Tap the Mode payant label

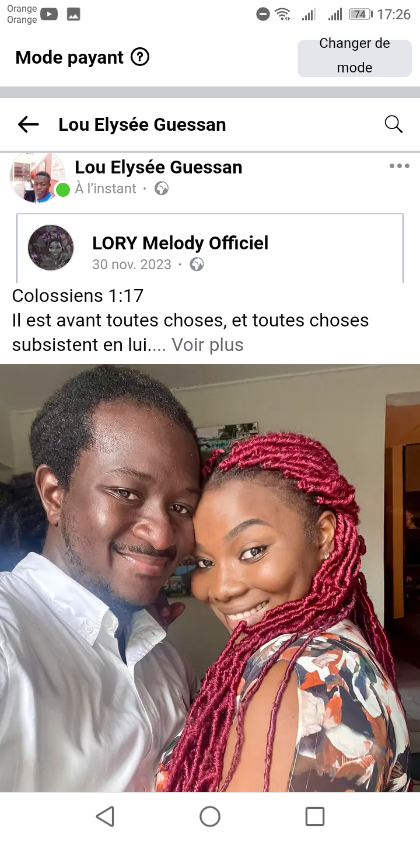tap(69, 57)
